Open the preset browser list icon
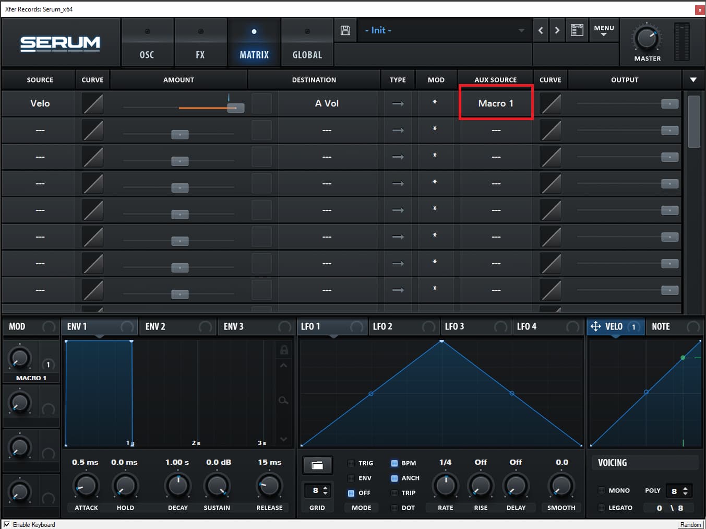This screenshot has height=529, width=706. pos(577,30)
